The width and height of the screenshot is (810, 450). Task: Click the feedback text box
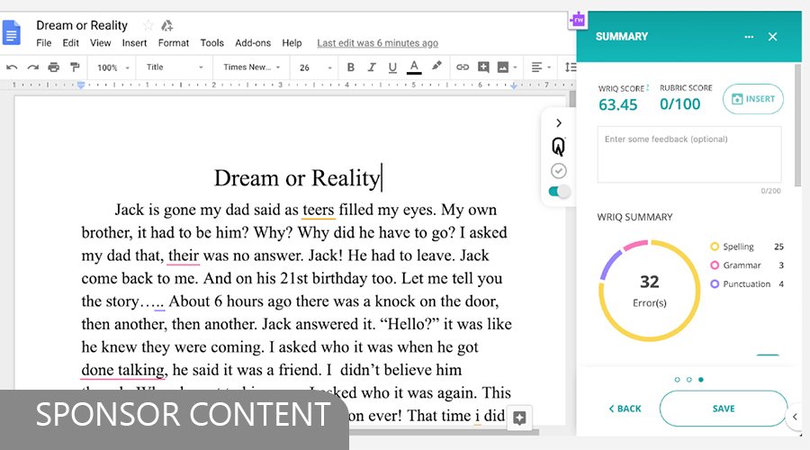tap(689, 155)
